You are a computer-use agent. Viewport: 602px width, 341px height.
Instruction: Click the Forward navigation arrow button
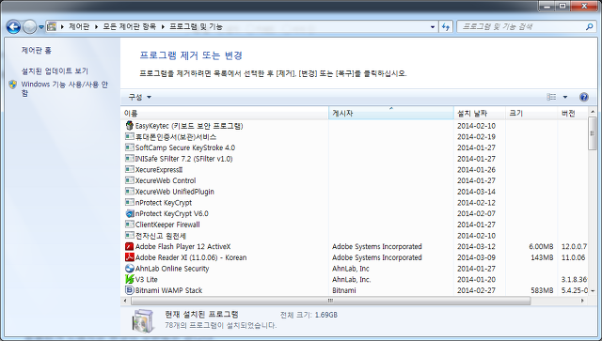pyautogui.click(x=29, y=27)
